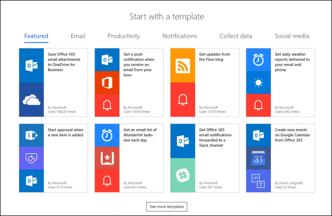Click OneDrive cloud icon on Save attachments card

(x=31, y=100)
